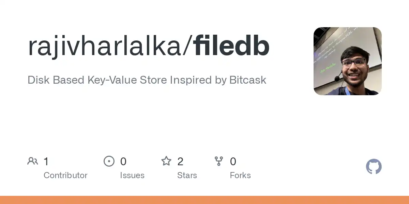The image size is (409, 204).
Task: Open the user avatar photo
Action: click(348, 61)
